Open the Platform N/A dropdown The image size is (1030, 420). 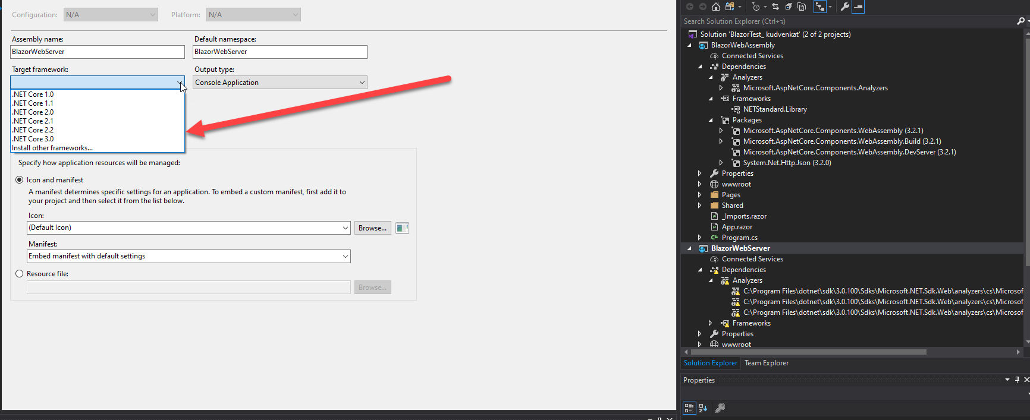[253, 15]
